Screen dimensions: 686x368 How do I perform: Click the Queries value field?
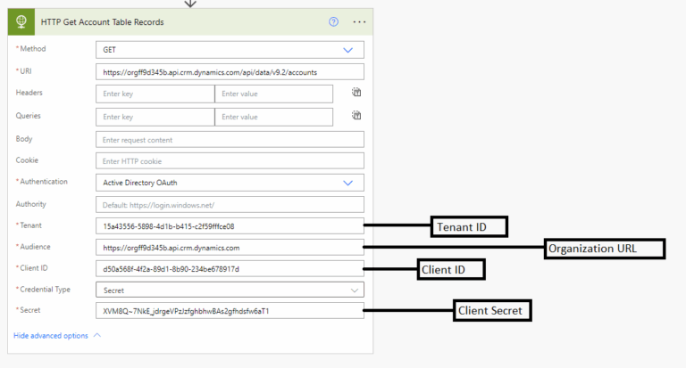coord(274,117)
